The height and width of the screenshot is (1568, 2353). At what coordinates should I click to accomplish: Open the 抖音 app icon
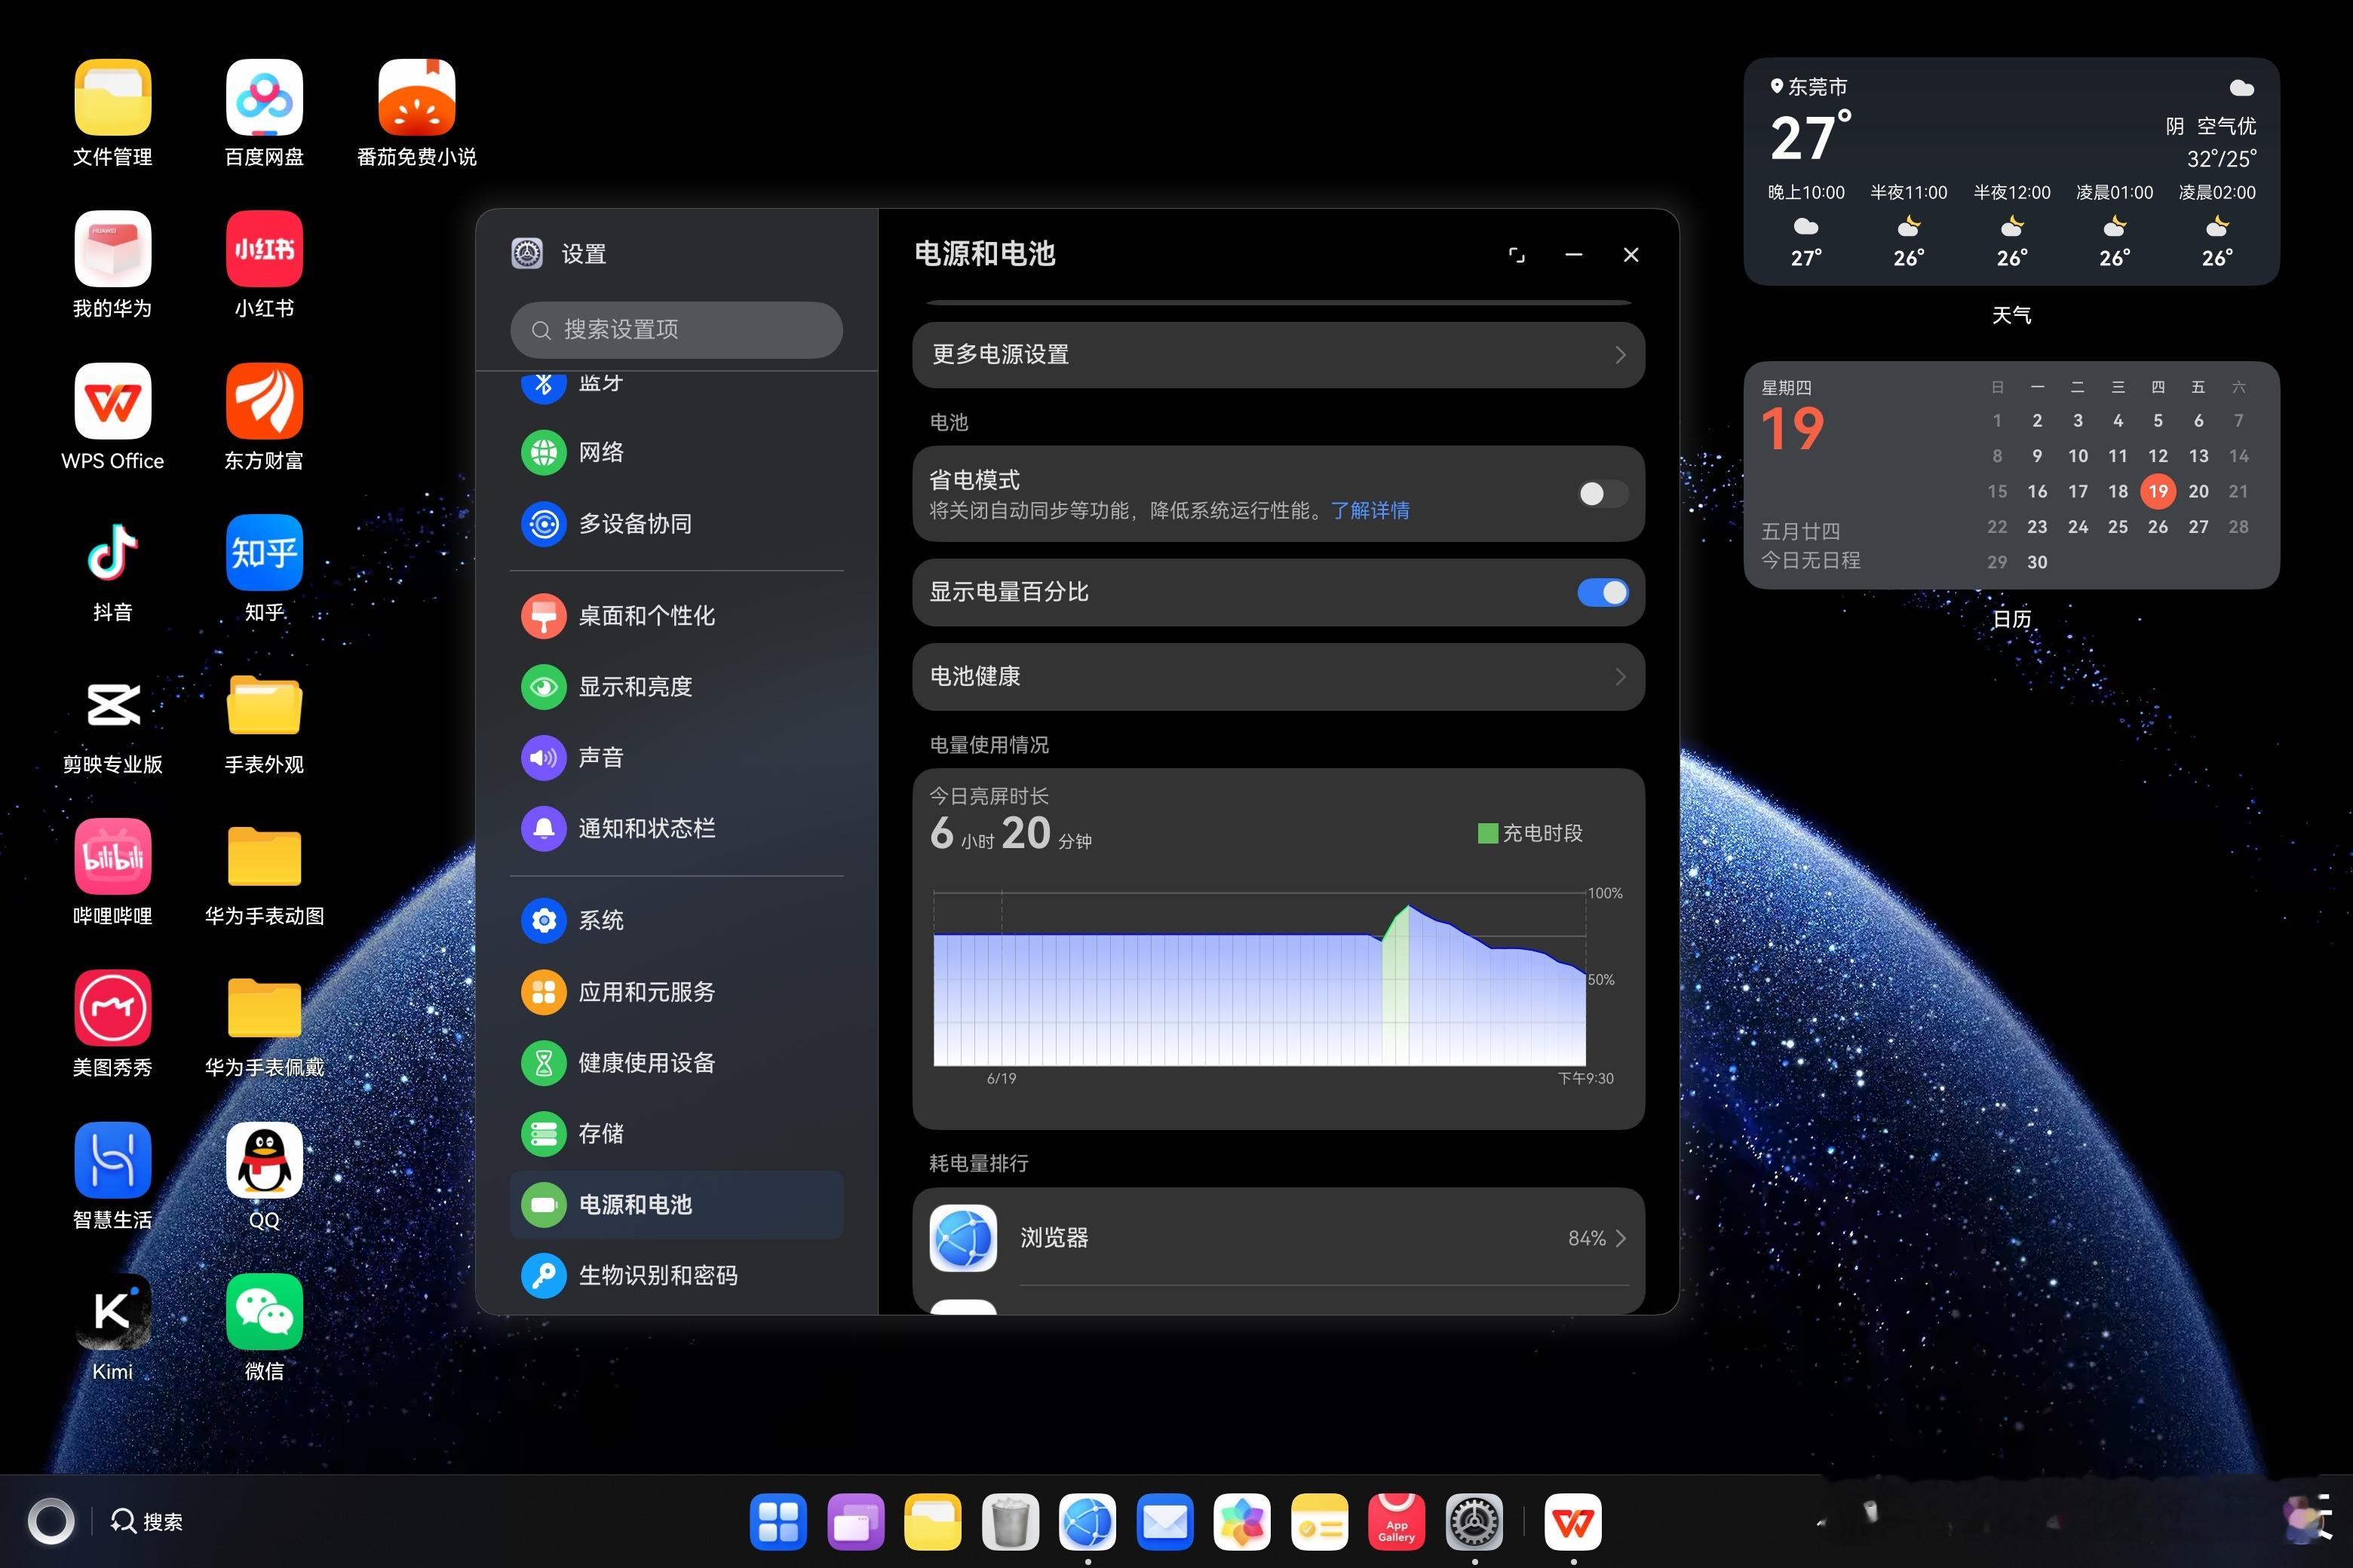coord(112,553)
